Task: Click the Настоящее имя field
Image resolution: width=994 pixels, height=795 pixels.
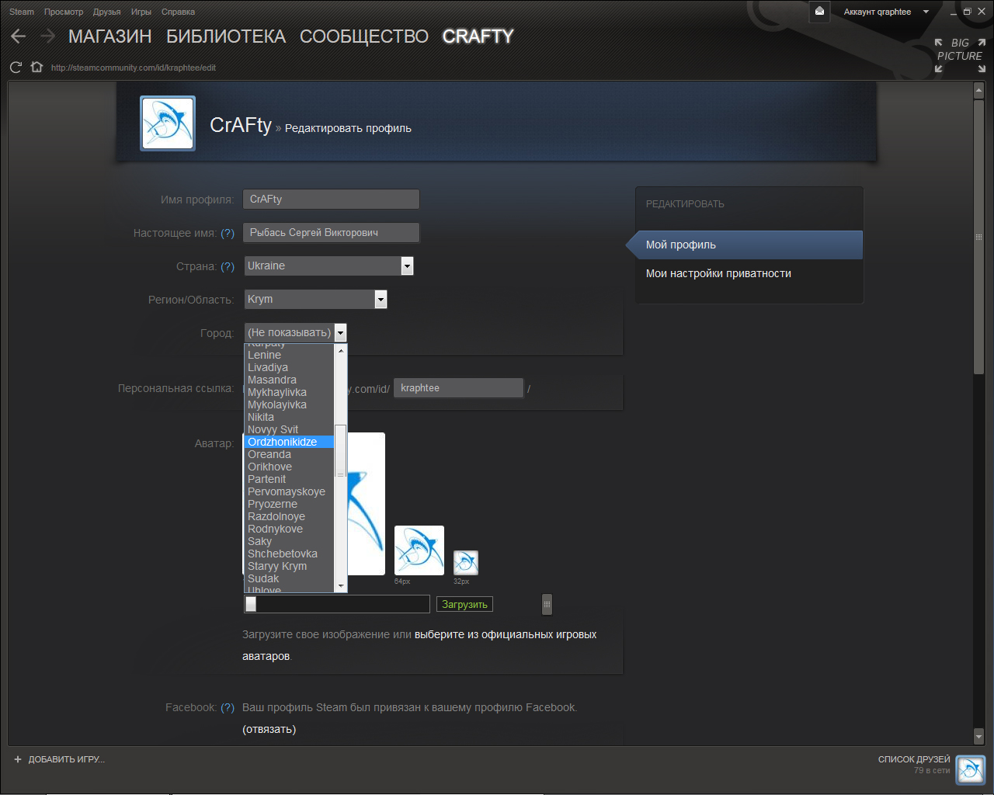Action: pos(331,233)
